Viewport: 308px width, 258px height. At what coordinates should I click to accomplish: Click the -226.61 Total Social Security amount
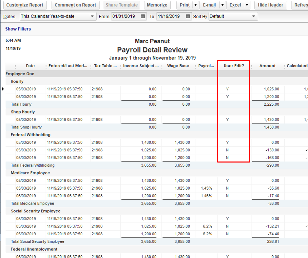272,241
